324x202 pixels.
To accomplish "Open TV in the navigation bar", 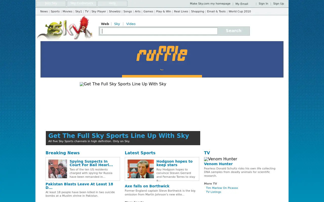I will pyautogui.click(x=87, y=12).
